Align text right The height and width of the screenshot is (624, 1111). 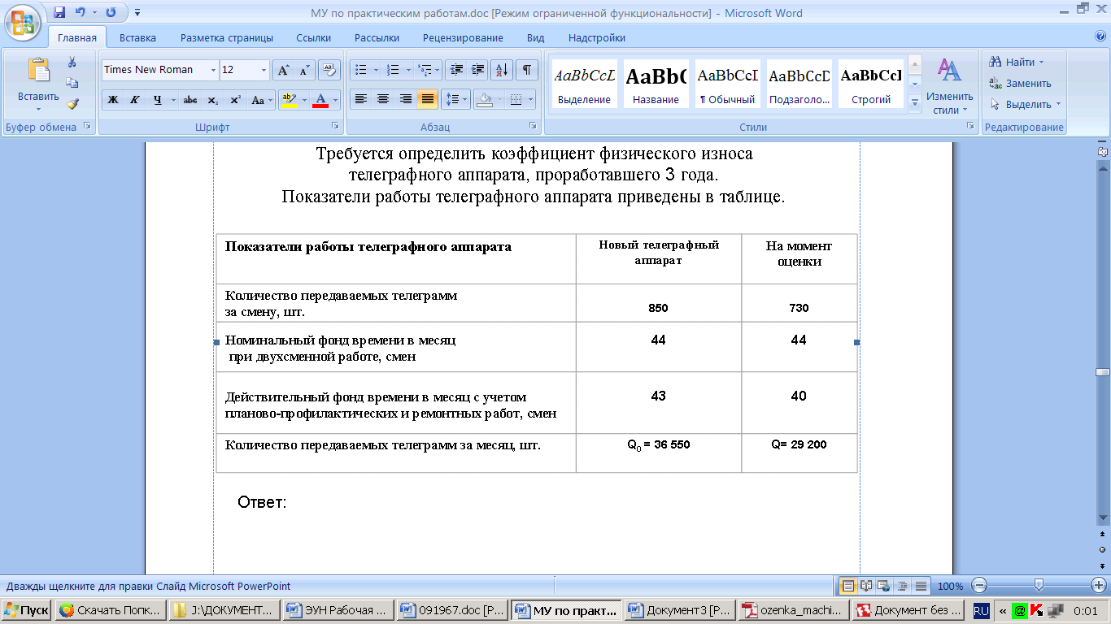[x=405, y=100]
